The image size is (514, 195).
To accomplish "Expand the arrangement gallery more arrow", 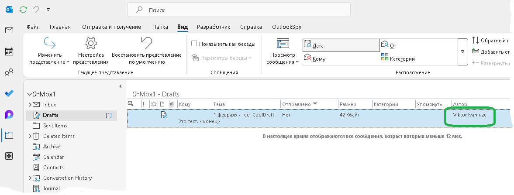I will pyautogui.click(x=462, y=52).
